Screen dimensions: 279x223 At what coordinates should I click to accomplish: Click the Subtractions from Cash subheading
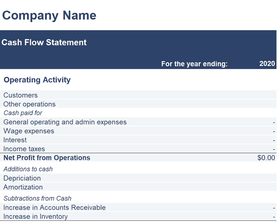tap(37, 198)
